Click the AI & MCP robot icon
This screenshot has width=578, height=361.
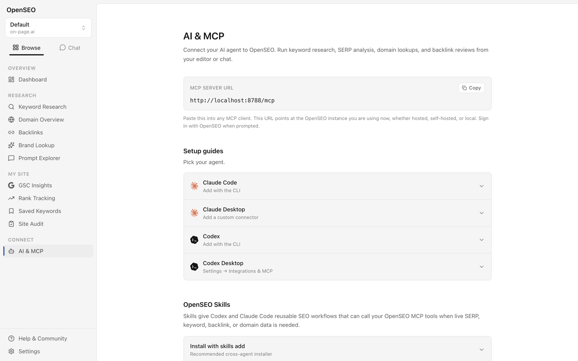[x=11, y=251]
